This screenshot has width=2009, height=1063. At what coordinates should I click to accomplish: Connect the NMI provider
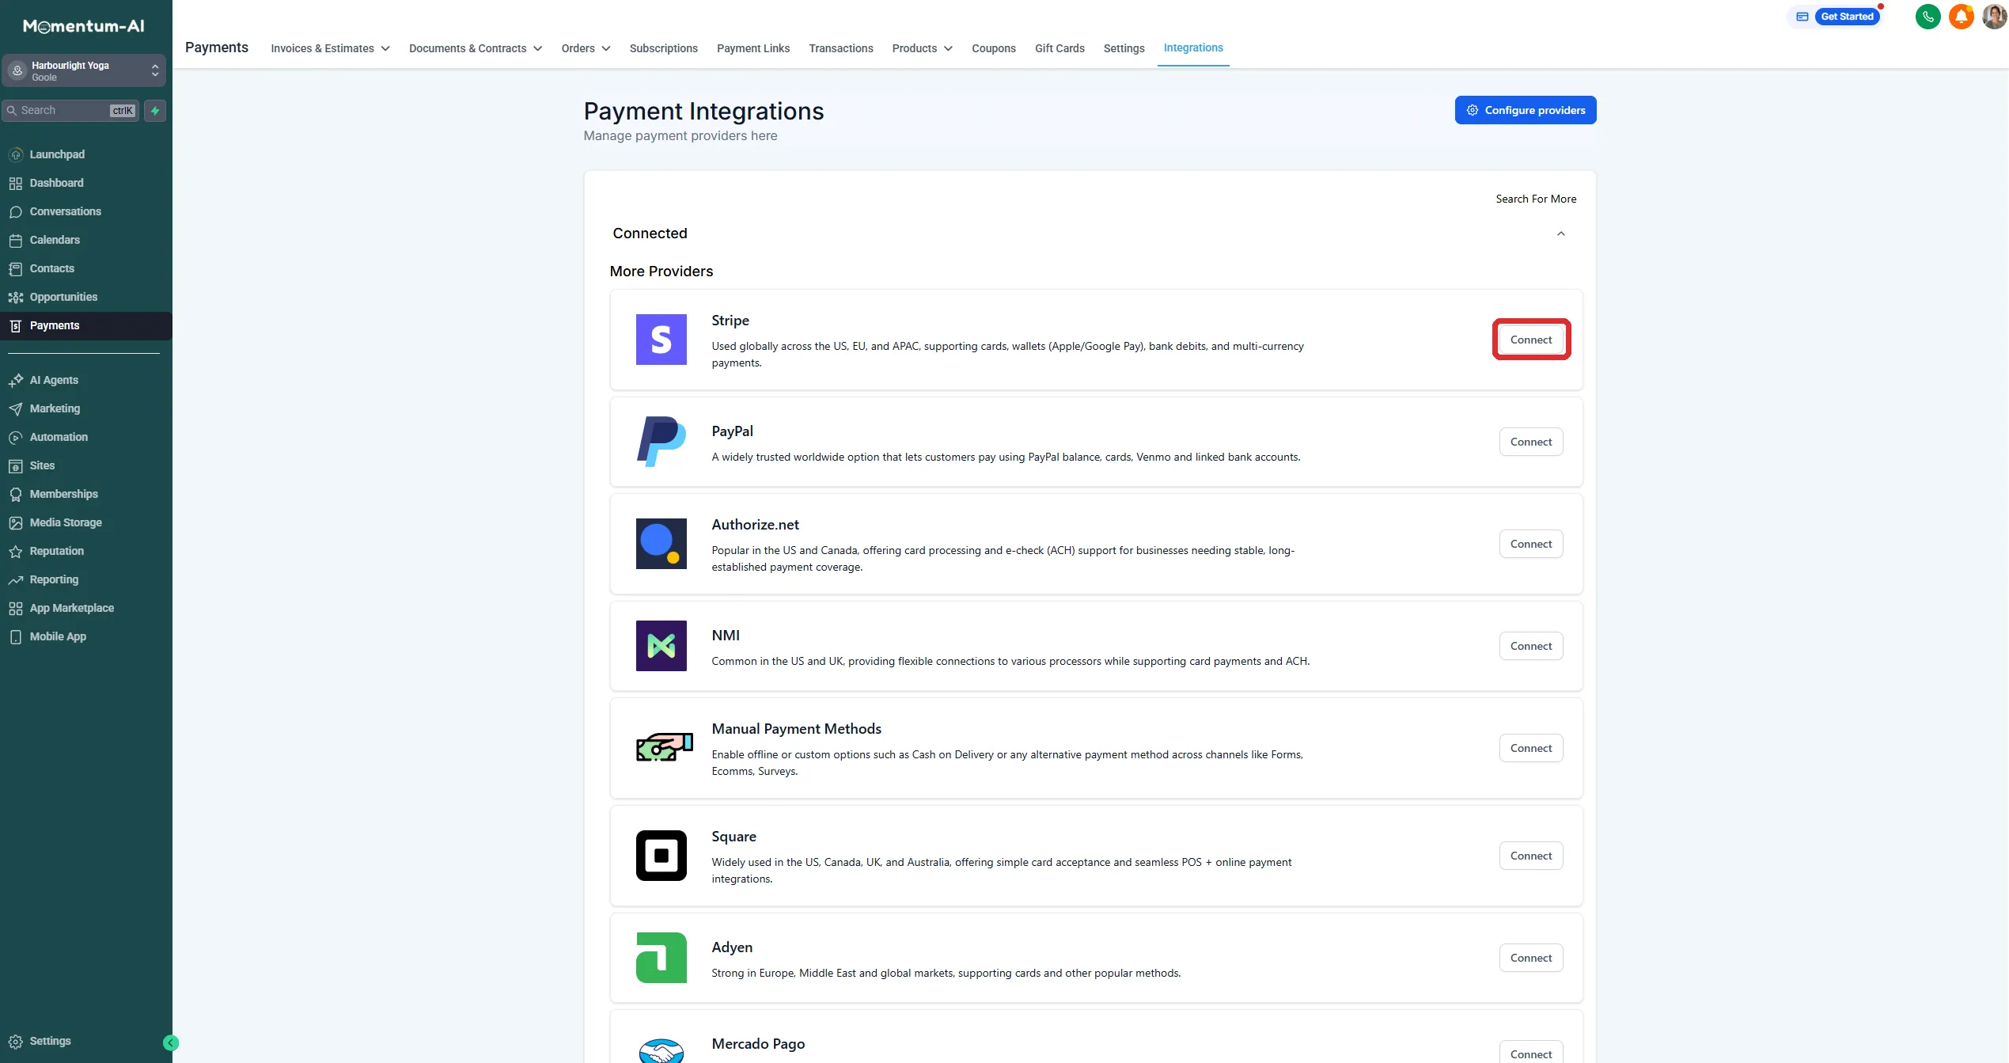[x=1530, y=646]
